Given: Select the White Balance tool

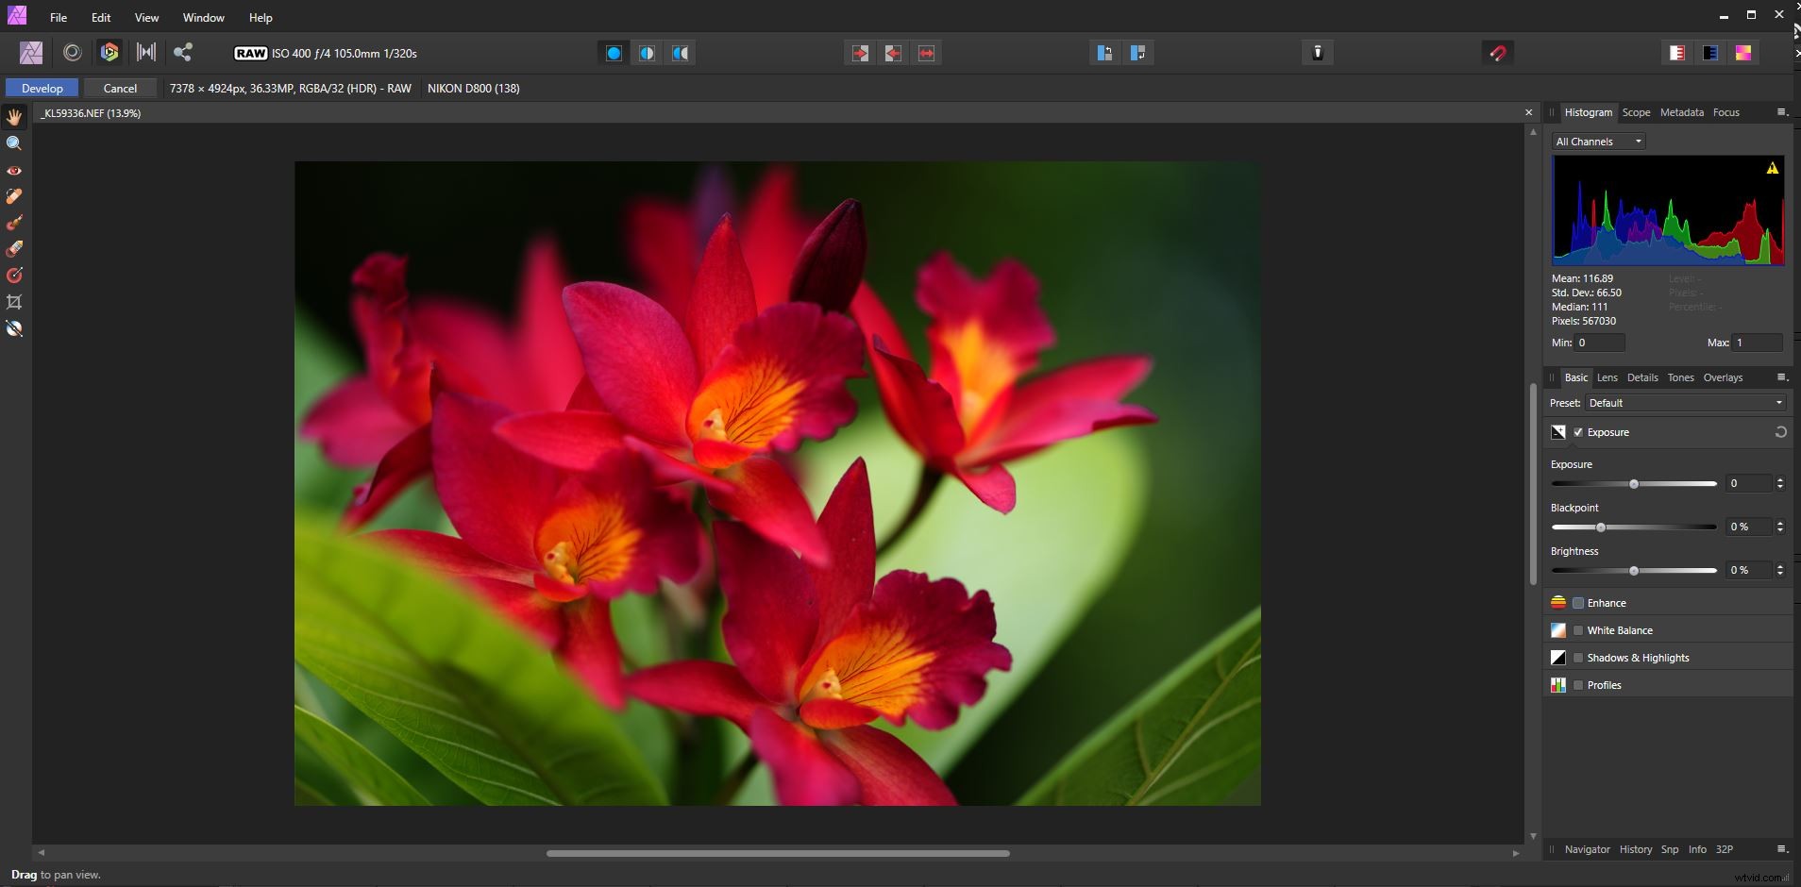Looking at the screenshot, I should pos(14,328).
